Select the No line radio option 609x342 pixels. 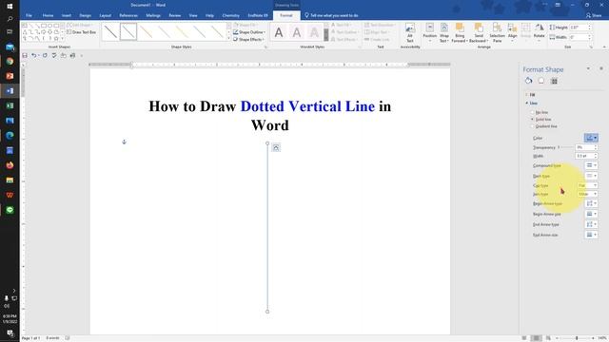point(533,112)
